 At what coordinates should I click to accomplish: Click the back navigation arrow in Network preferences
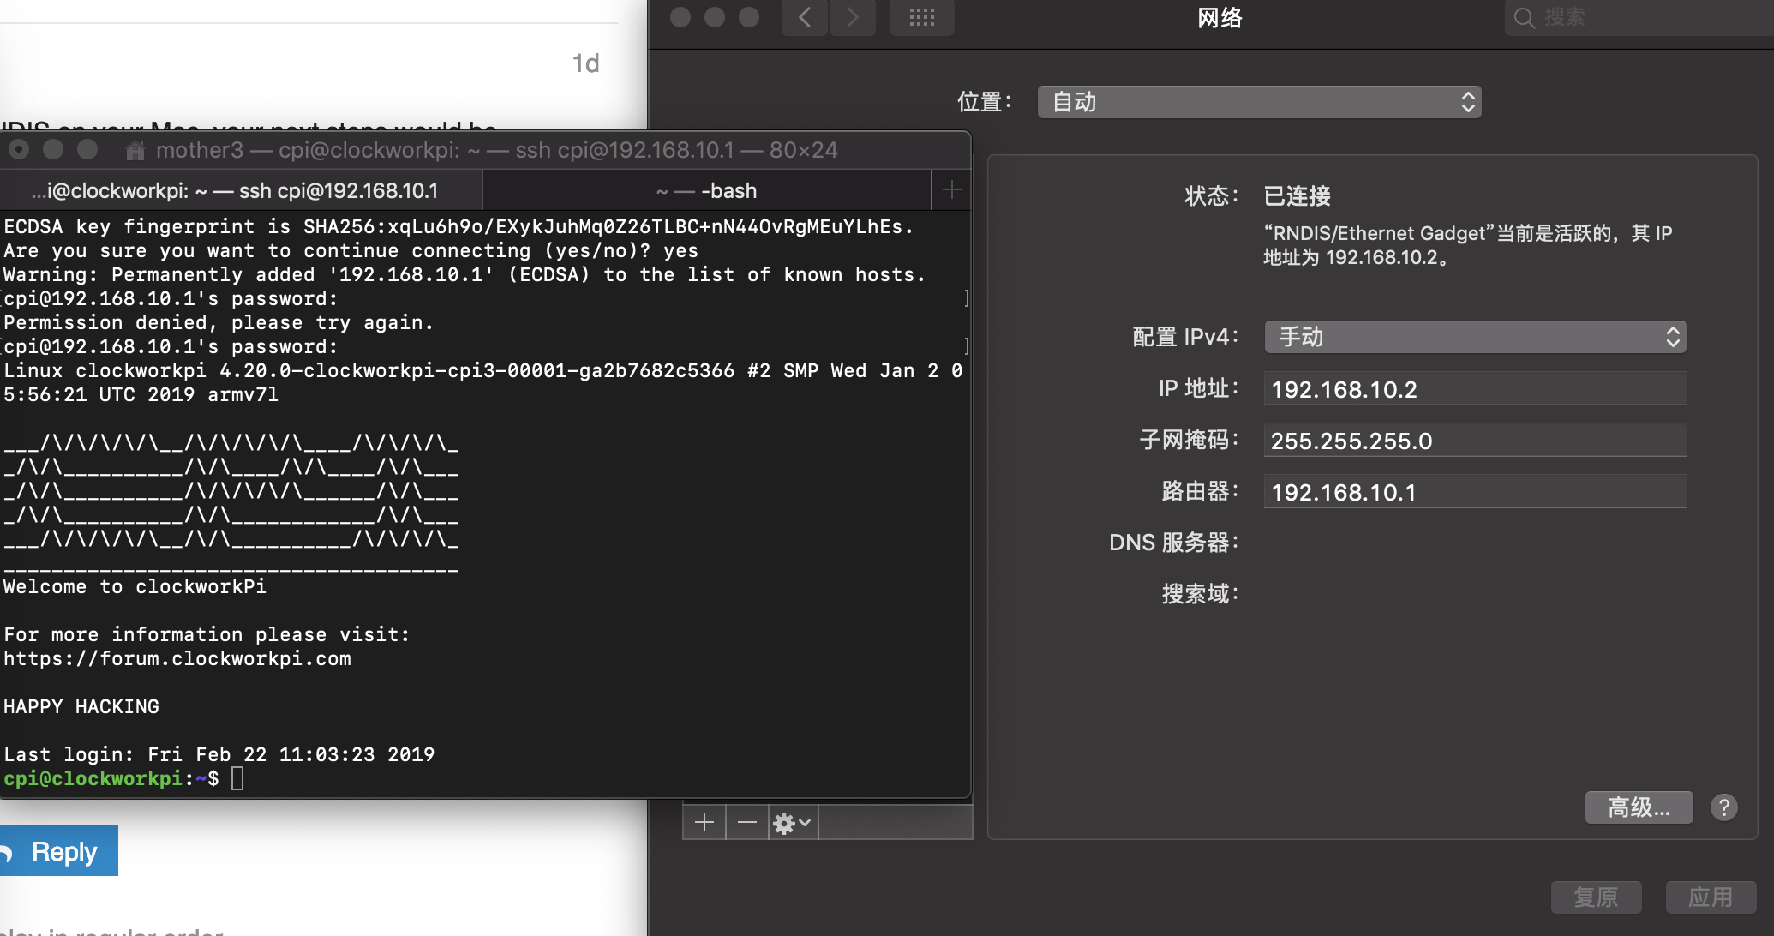805,17
